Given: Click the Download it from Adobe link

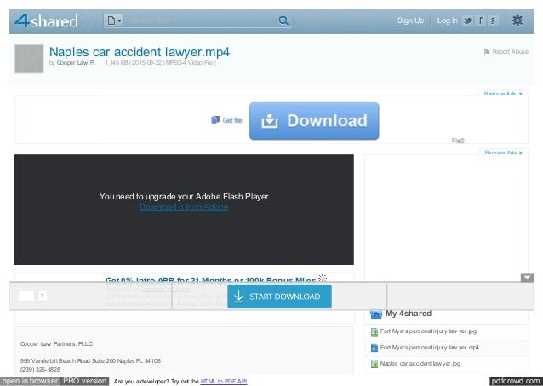Looking at the screenshot, I should pyautogui.click(x=184, y=207).
